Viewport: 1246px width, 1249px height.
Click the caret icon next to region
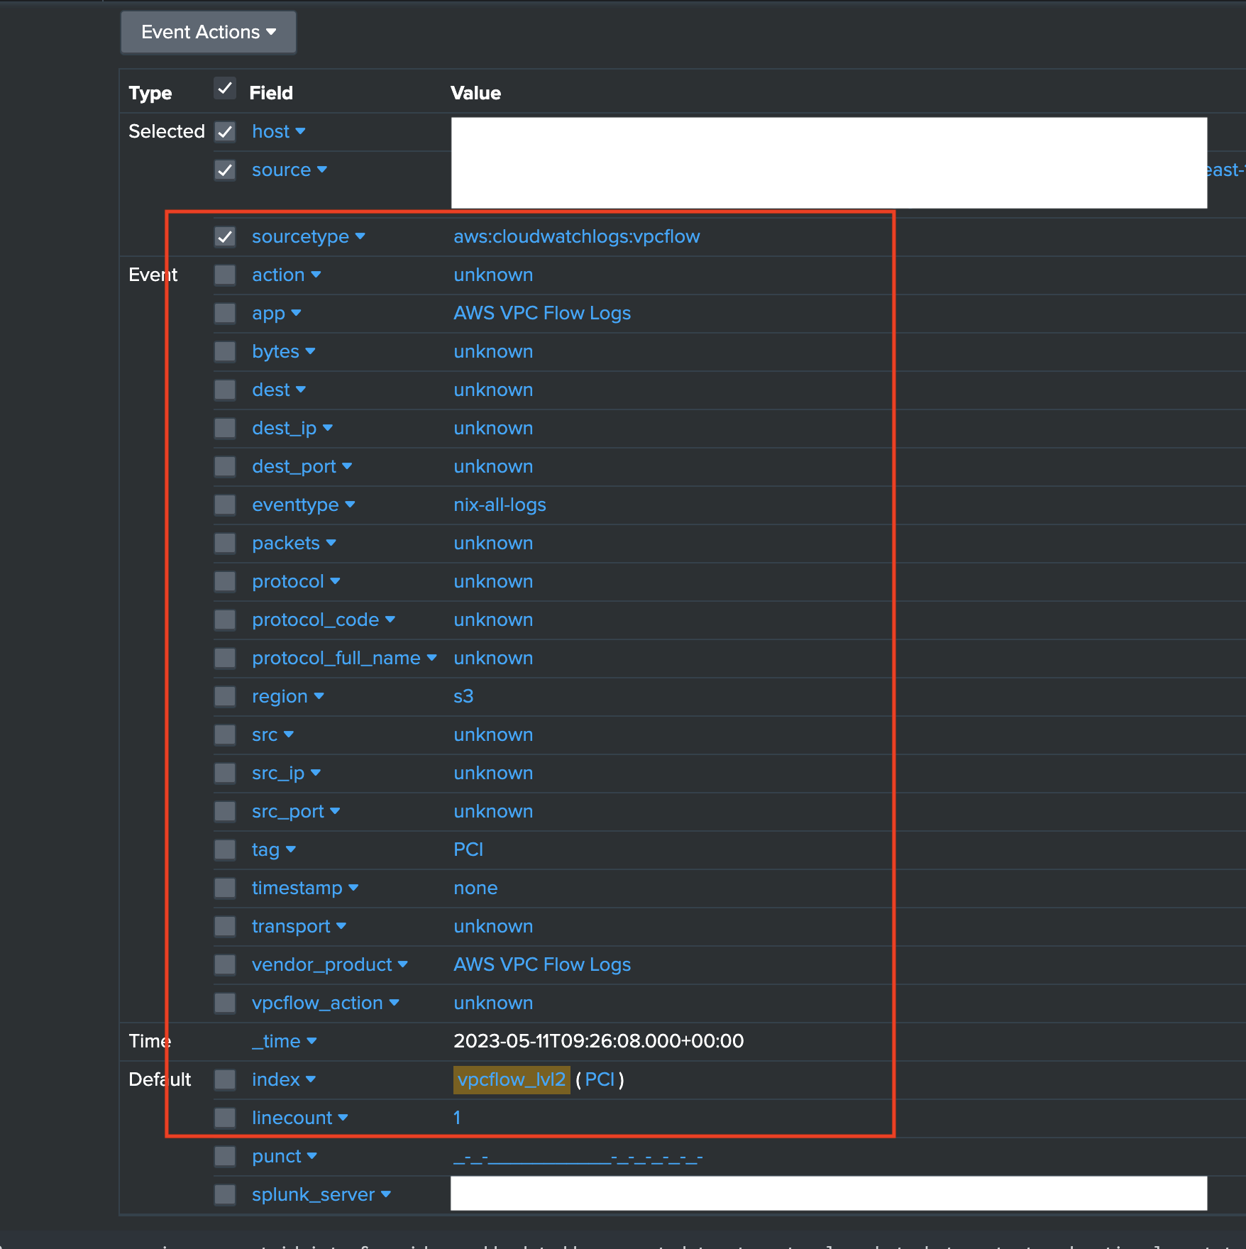(319, 697)
